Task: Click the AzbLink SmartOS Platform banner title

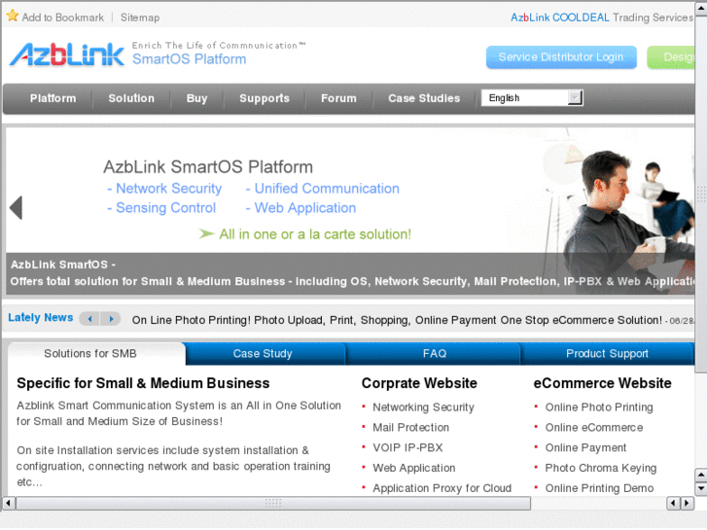Action: click(x=208, y=167)
